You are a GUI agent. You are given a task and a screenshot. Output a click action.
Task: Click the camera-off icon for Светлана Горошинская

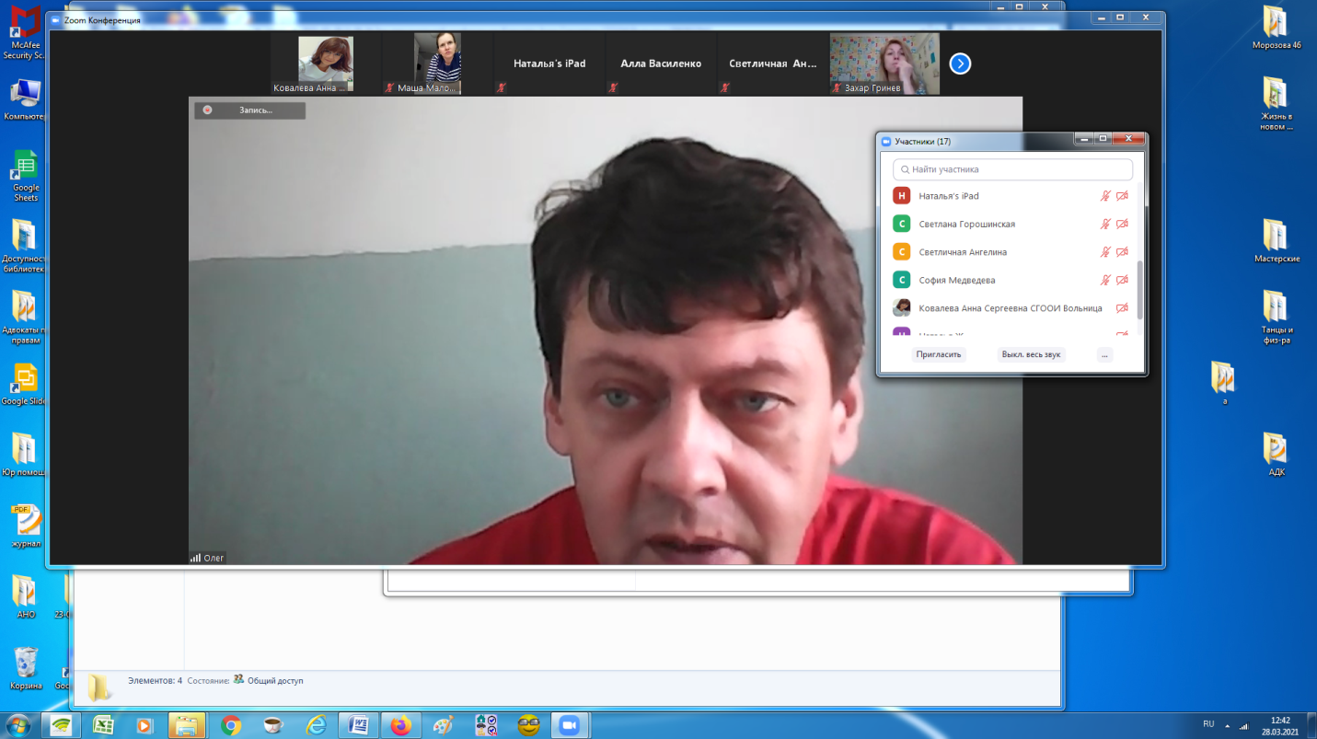1122,224
